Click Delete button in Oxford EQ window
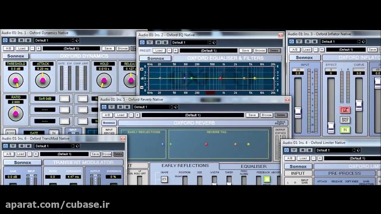 tap(274, 51)
